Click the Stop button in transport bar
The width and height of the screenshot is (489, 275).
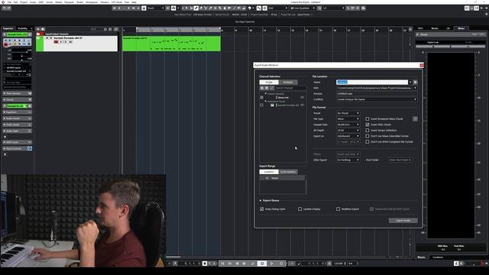tap(262, 264)
